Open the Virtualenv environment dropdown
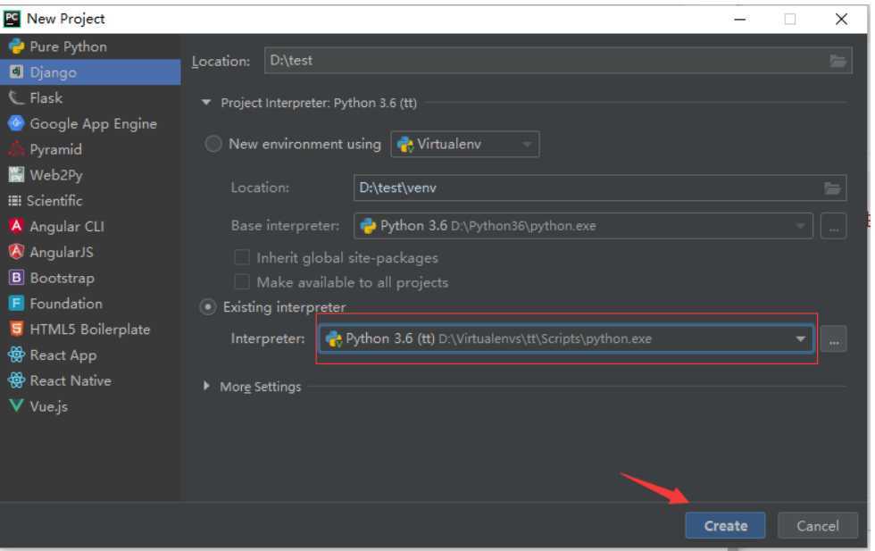The image size is (875, 551). (465, 144)
